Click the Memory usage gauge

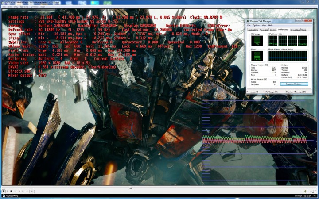click(257, 56)
